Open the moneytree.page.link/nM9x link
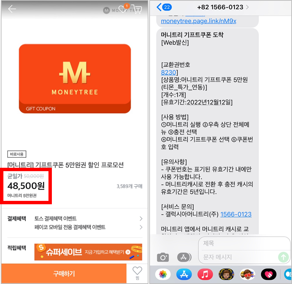The height and width of the screenshot is (284, 292). tap(198, 21)
